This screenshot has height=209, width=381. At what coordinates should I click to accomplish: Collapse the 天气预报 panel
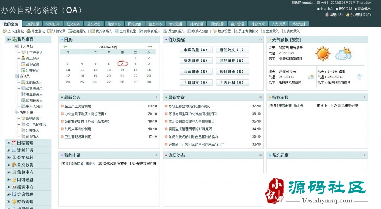(x=365, y=39)
